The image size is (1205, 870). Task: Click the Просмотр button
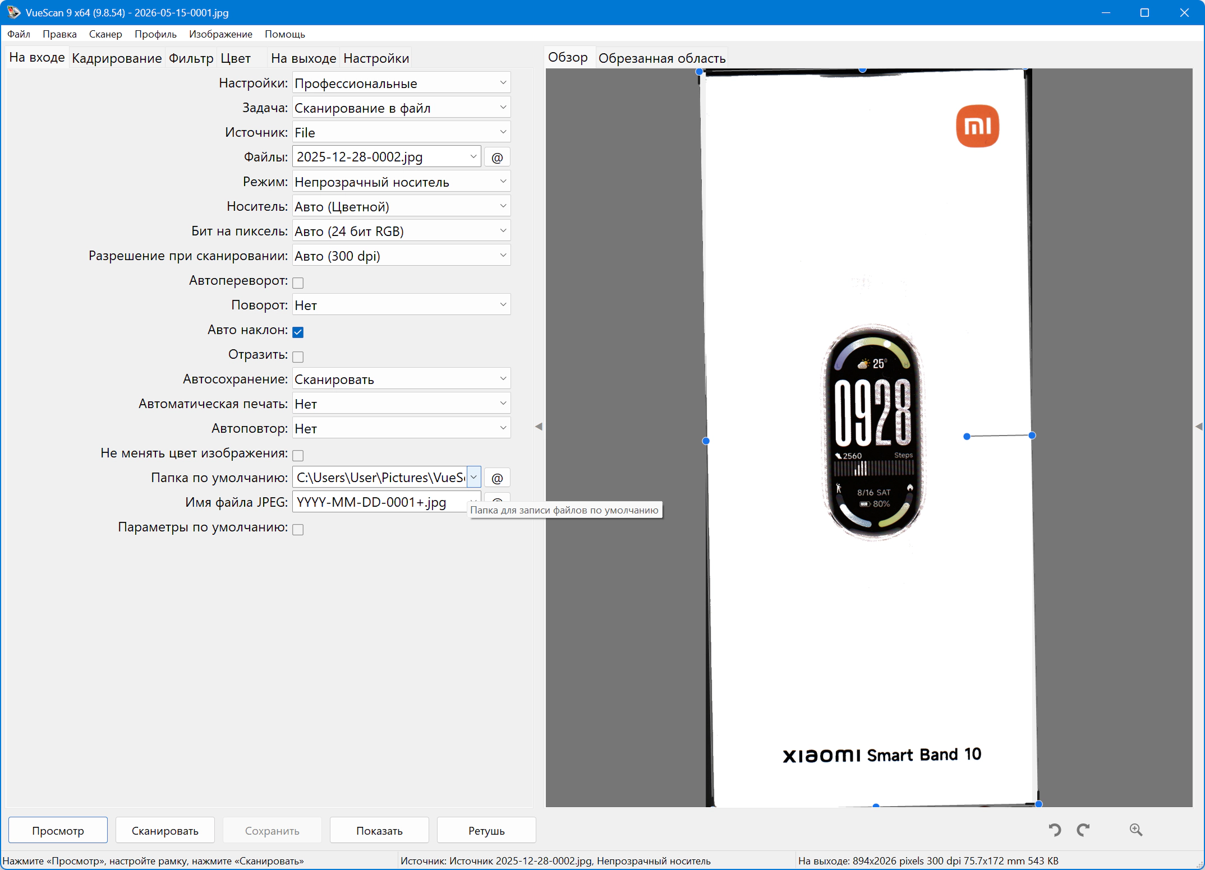pyautogui.click(x=58, y=830)
